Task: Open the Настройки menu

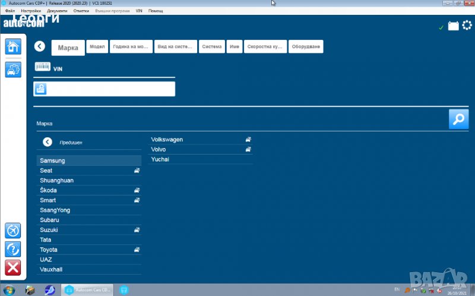Action: tap(31, 11)
